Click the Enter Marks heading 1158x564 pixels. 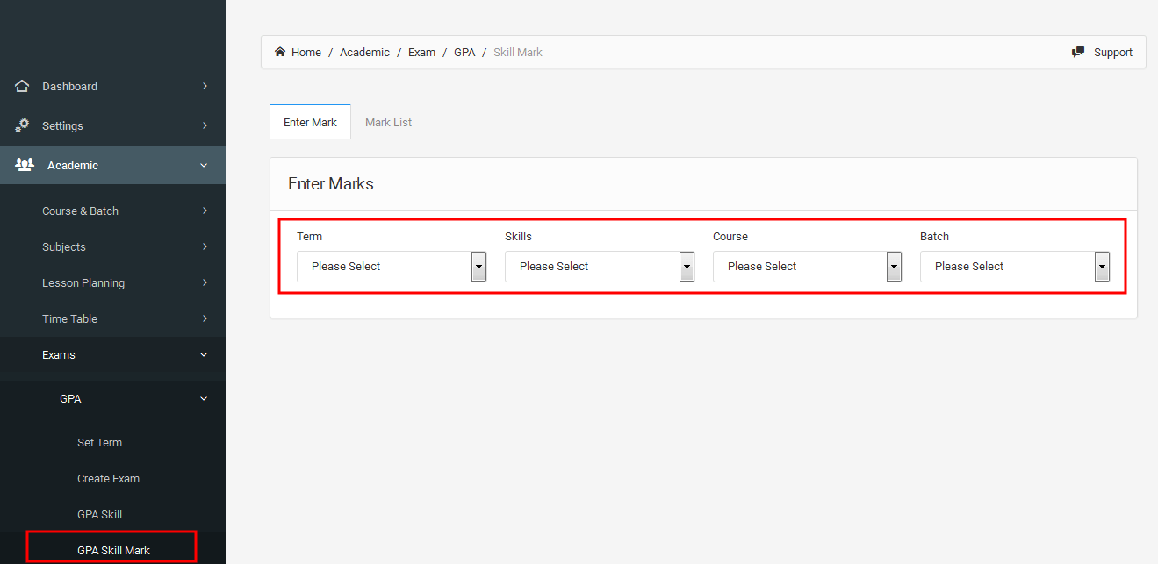[331, 183]
